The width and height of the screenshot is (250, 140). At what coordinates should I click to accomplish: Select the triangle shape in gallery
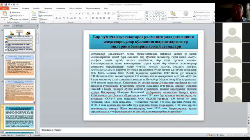[147, 16]
